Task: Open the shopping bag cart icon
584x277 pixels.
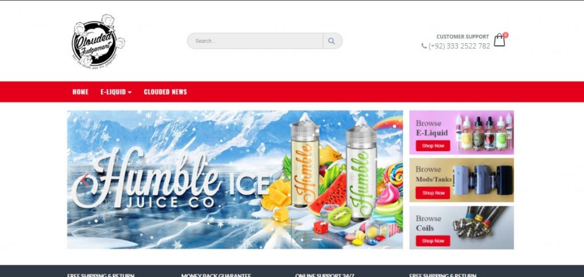Action: pyautogui.click(x=500, y=40)
